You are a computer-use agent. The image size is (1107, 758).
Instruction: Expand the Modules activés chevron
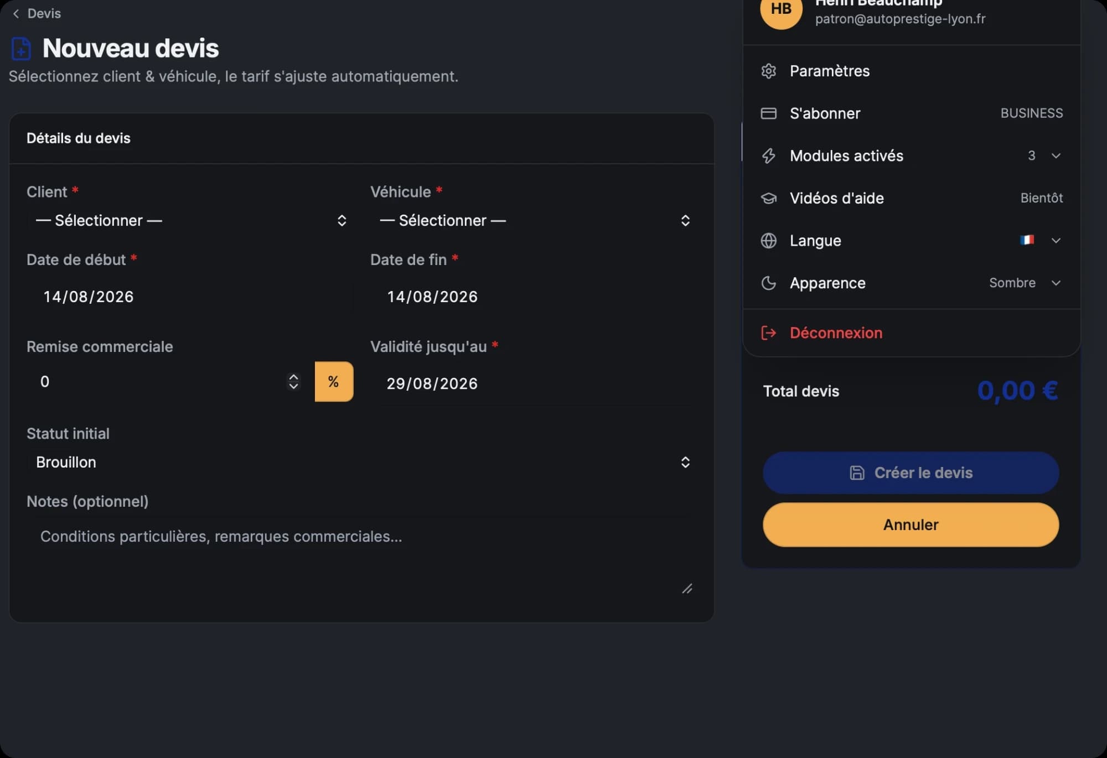(x=1056, y=156)
